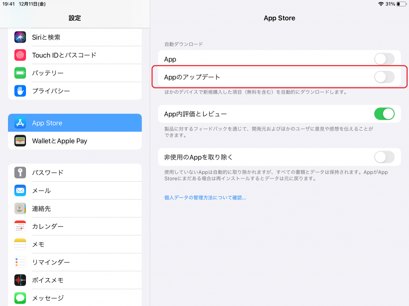Tap the Calendar icon
The width and height of the screenshot is (409, 306).
20,226
